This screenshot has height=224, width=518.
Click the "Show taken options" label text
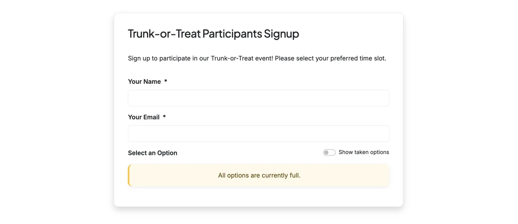(x=364, y=152)
